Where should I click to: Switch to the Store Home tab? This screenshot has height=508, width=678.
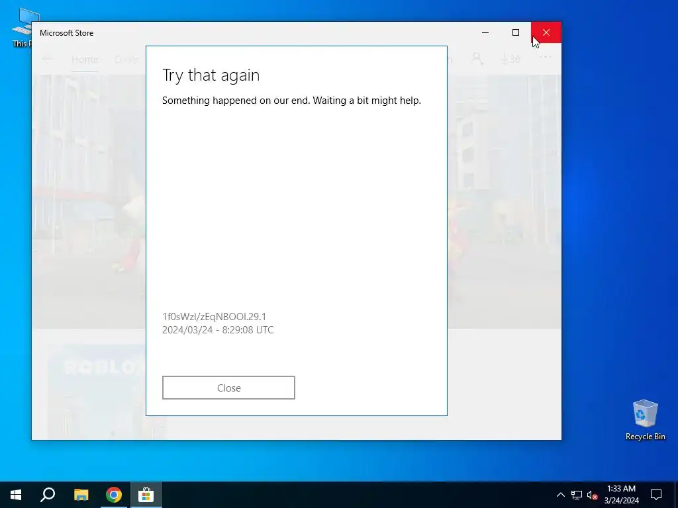coord(85,59)
